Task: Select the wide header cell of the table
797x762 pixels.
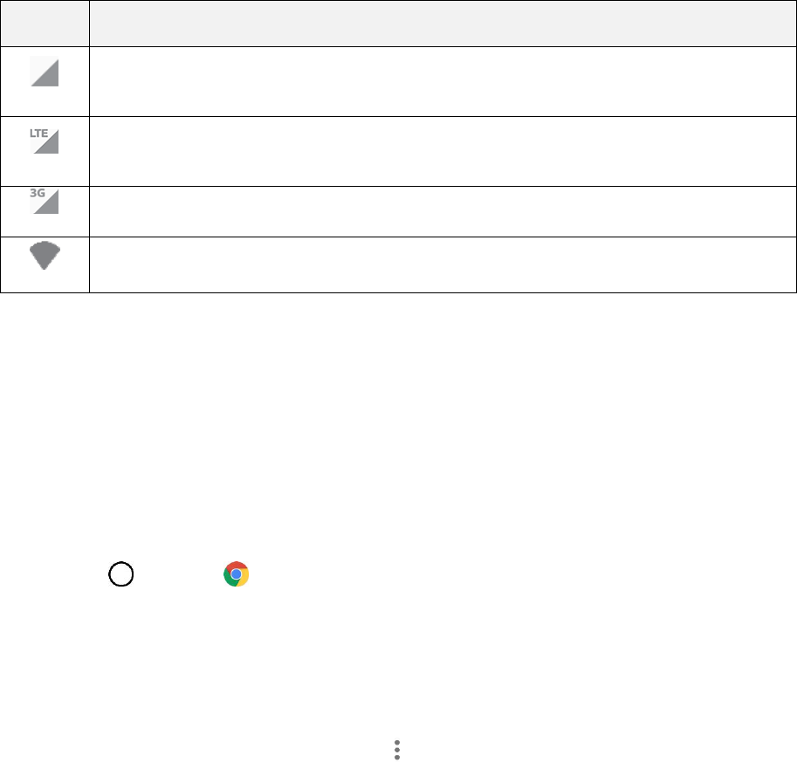Action: coord(443,24)
